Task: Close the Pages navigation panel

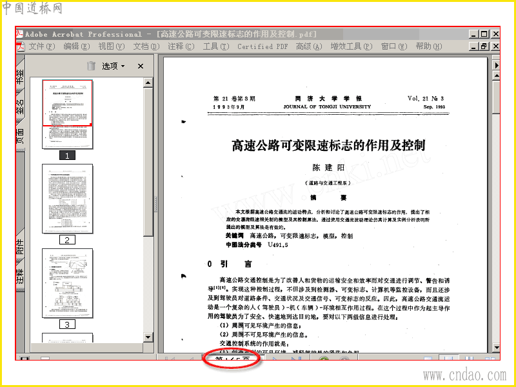Action: tap(141, 66)
